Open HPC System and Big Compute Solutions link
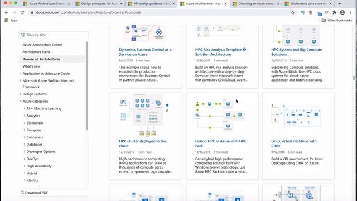The image size is (357, 201). 296,52
